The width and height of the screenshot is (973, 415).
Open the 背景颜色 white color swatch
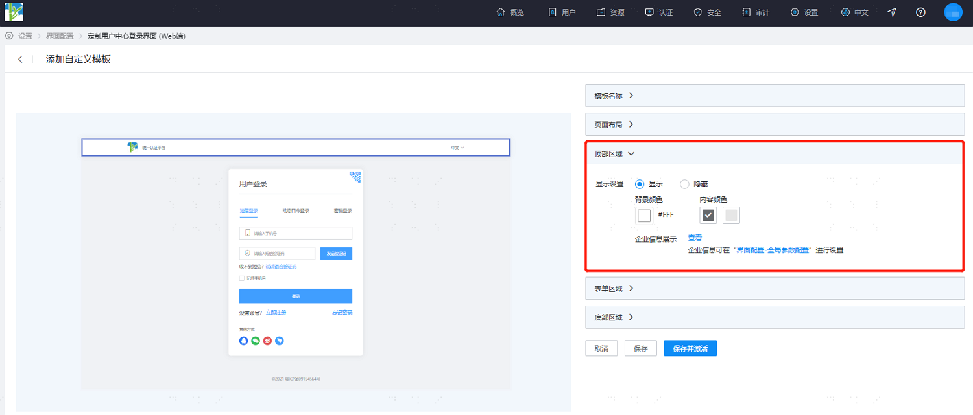pyautogui.click(x=644, y=216)
